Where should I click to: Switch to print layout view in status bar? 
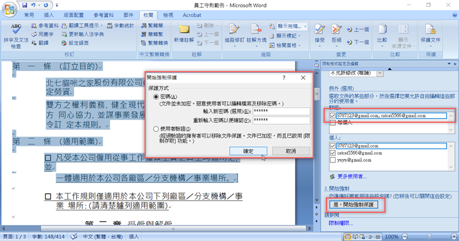348,236
